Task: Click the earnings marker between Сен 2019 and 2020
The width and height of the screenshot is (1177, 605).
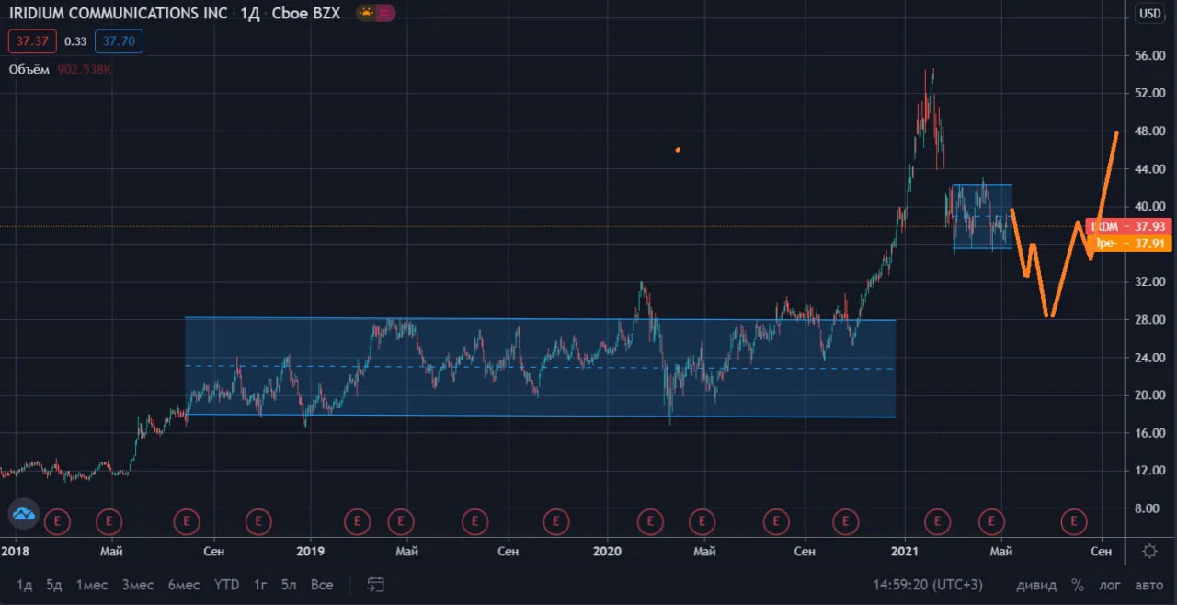Action: click(x=555, y=521)
